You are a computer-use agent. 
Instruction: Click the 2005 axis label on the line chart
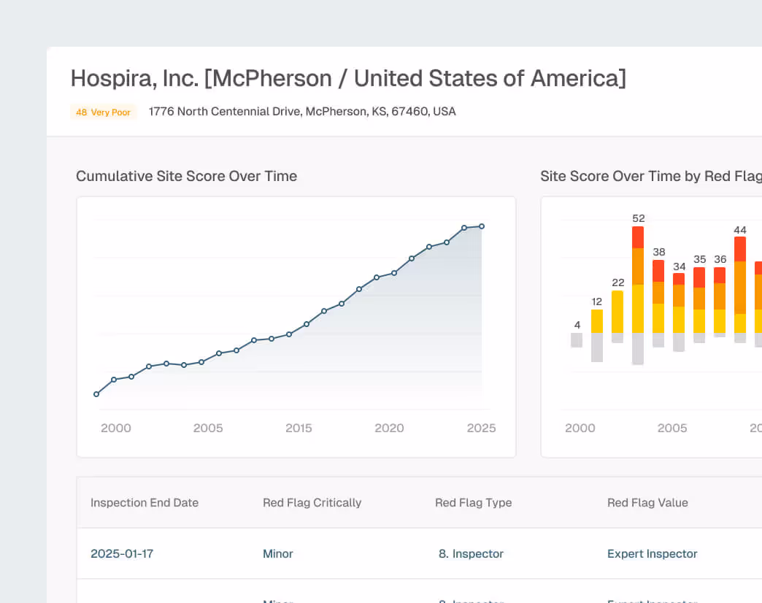208,429
